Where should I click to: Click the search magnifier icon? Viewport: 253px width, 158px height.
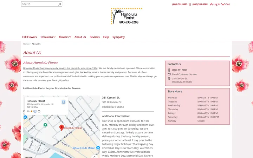[x=59, y=4]
